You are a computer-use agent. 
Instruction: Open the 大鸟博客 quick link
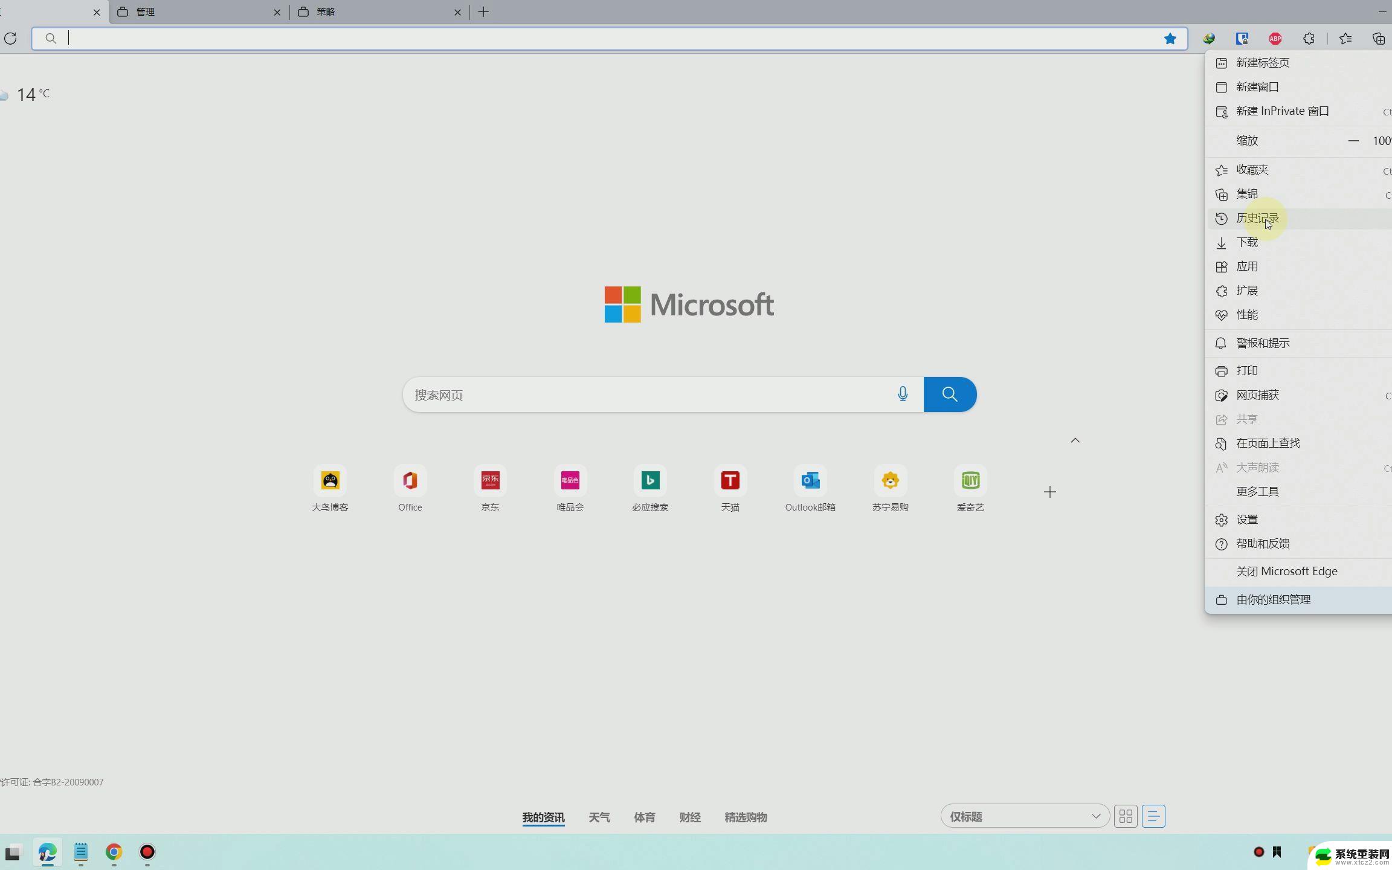pyautogui.click(x=330, y=489)
